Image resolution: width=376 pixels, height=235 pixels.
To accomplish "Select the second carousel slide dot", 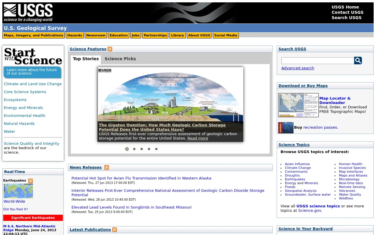I will tap(134, 149).
